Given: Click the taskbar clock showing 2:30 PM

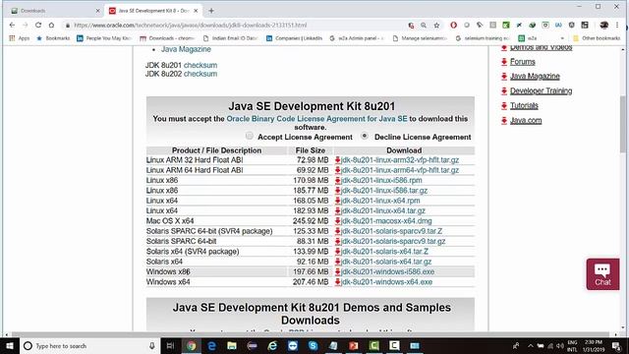Looking at the screenshot, I should (594, 345).
